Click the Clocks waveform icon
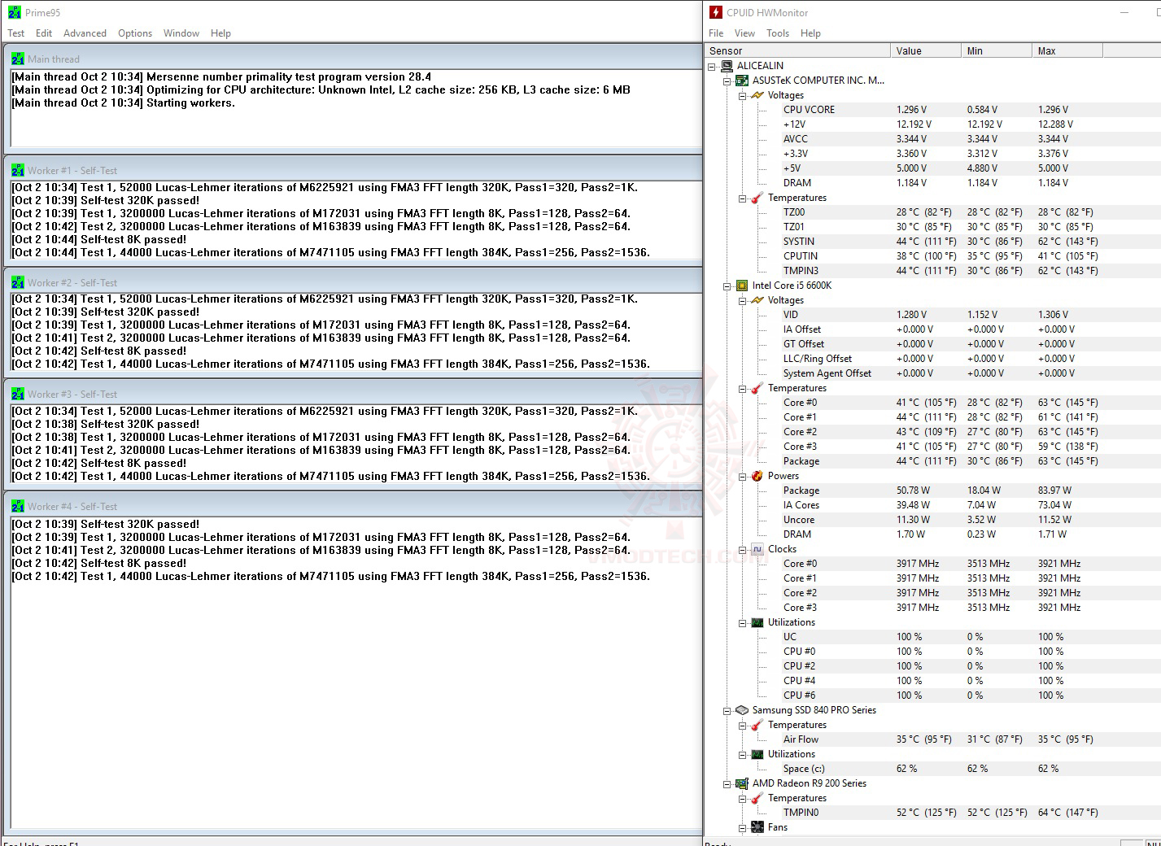Viewport: 1161px width, 846px height. [757, 549]
